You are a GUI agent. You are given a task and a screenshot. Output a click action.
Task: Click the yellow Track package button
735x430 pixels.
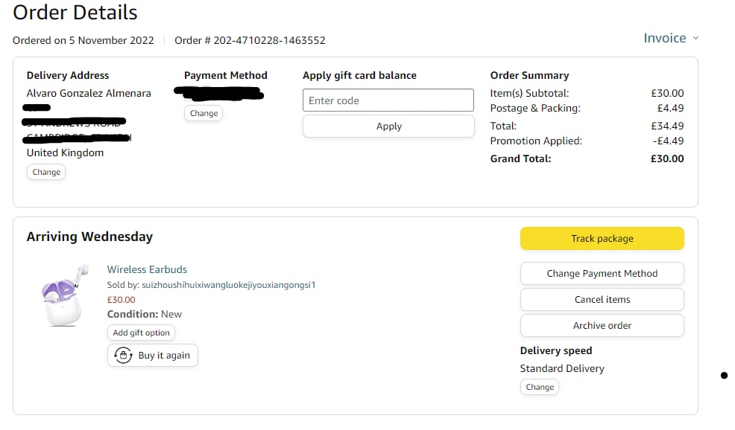click(602, 239)
